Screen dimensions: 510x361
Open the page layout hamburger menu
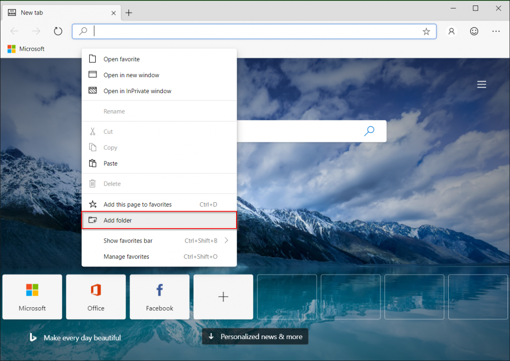[x=482, y=84]
